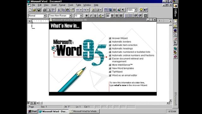Click the Help pointer question mark icon
This screenshot has height=114, width=202.
146,10
